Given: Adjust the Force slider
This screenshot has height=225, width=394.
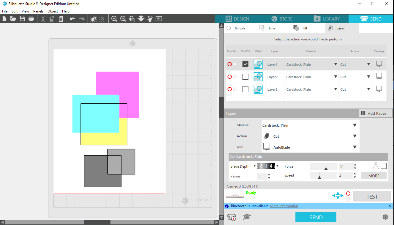Looking at the screenshot, I should [324, 166].
